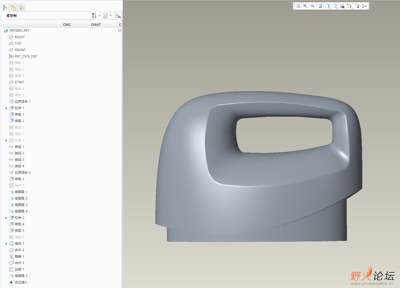Select the DTM1 datum plane
This screenshot has height=288, width=400.
pyautogui.click(x=19, y=82)
